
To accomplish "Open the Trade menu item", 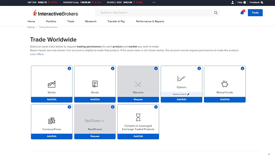I will 71,21.
